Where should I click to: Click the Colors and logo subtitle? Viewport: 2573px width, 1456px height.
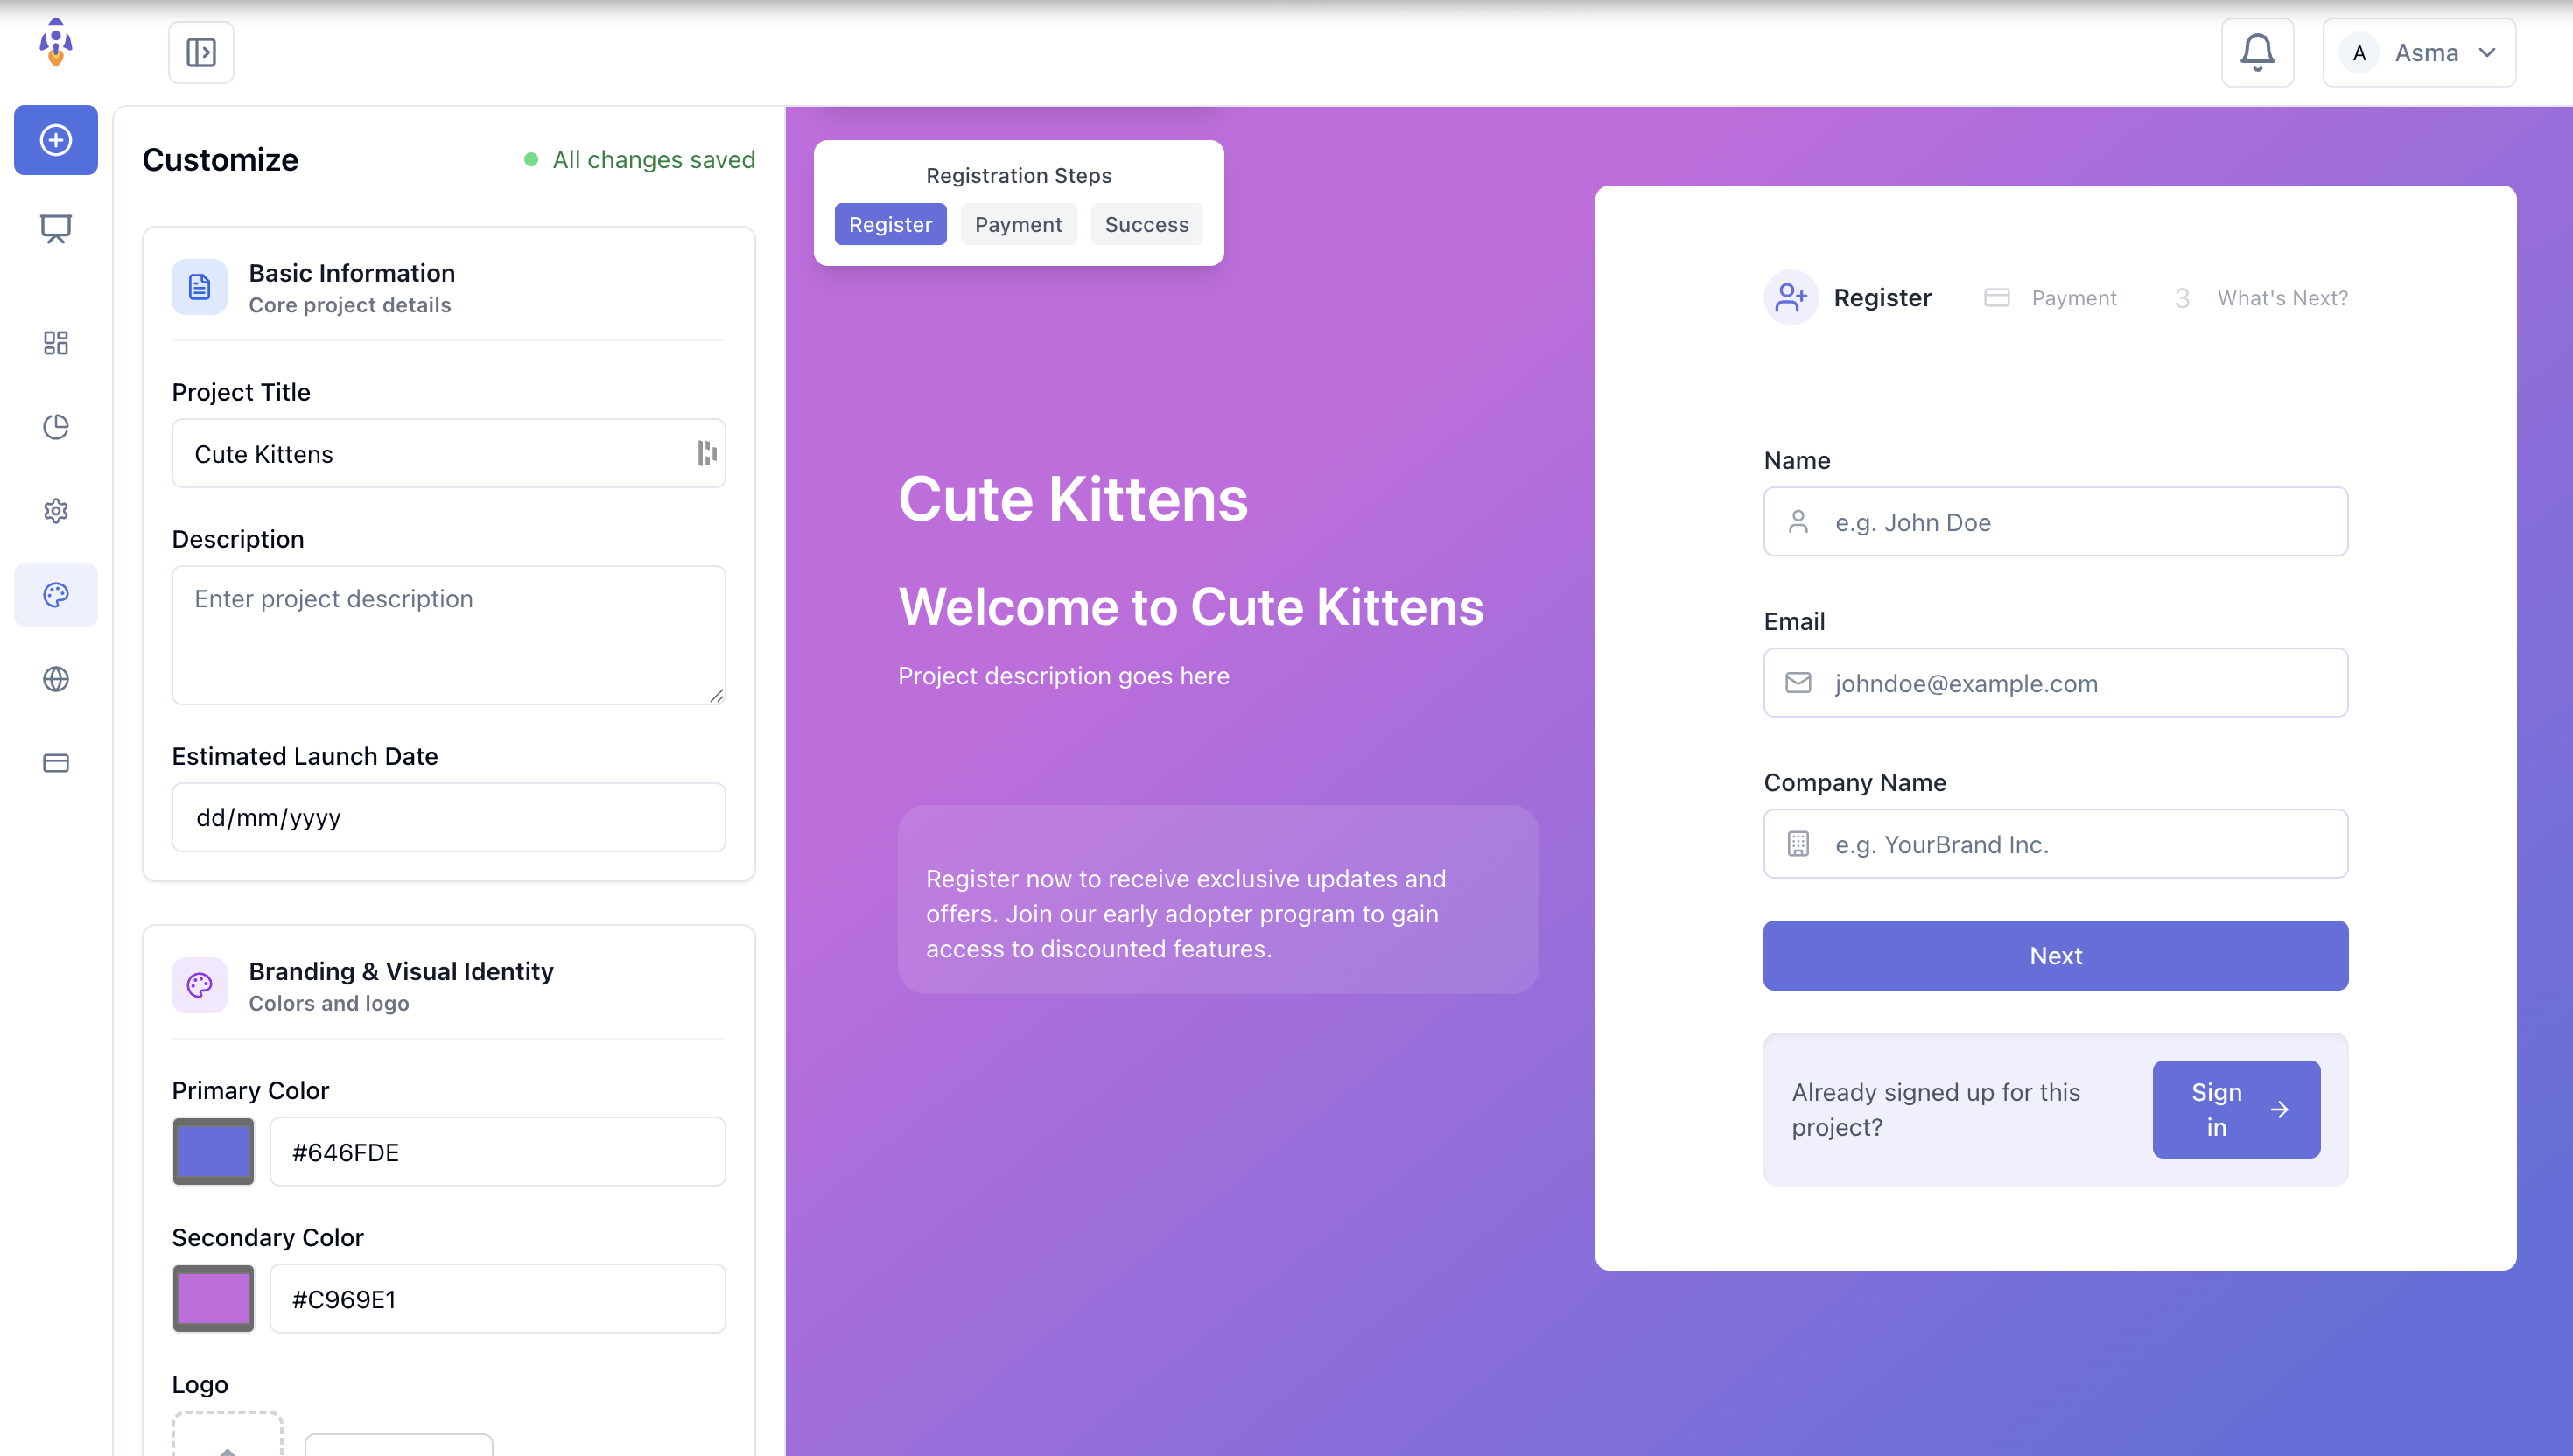[x=329, y=1004]
